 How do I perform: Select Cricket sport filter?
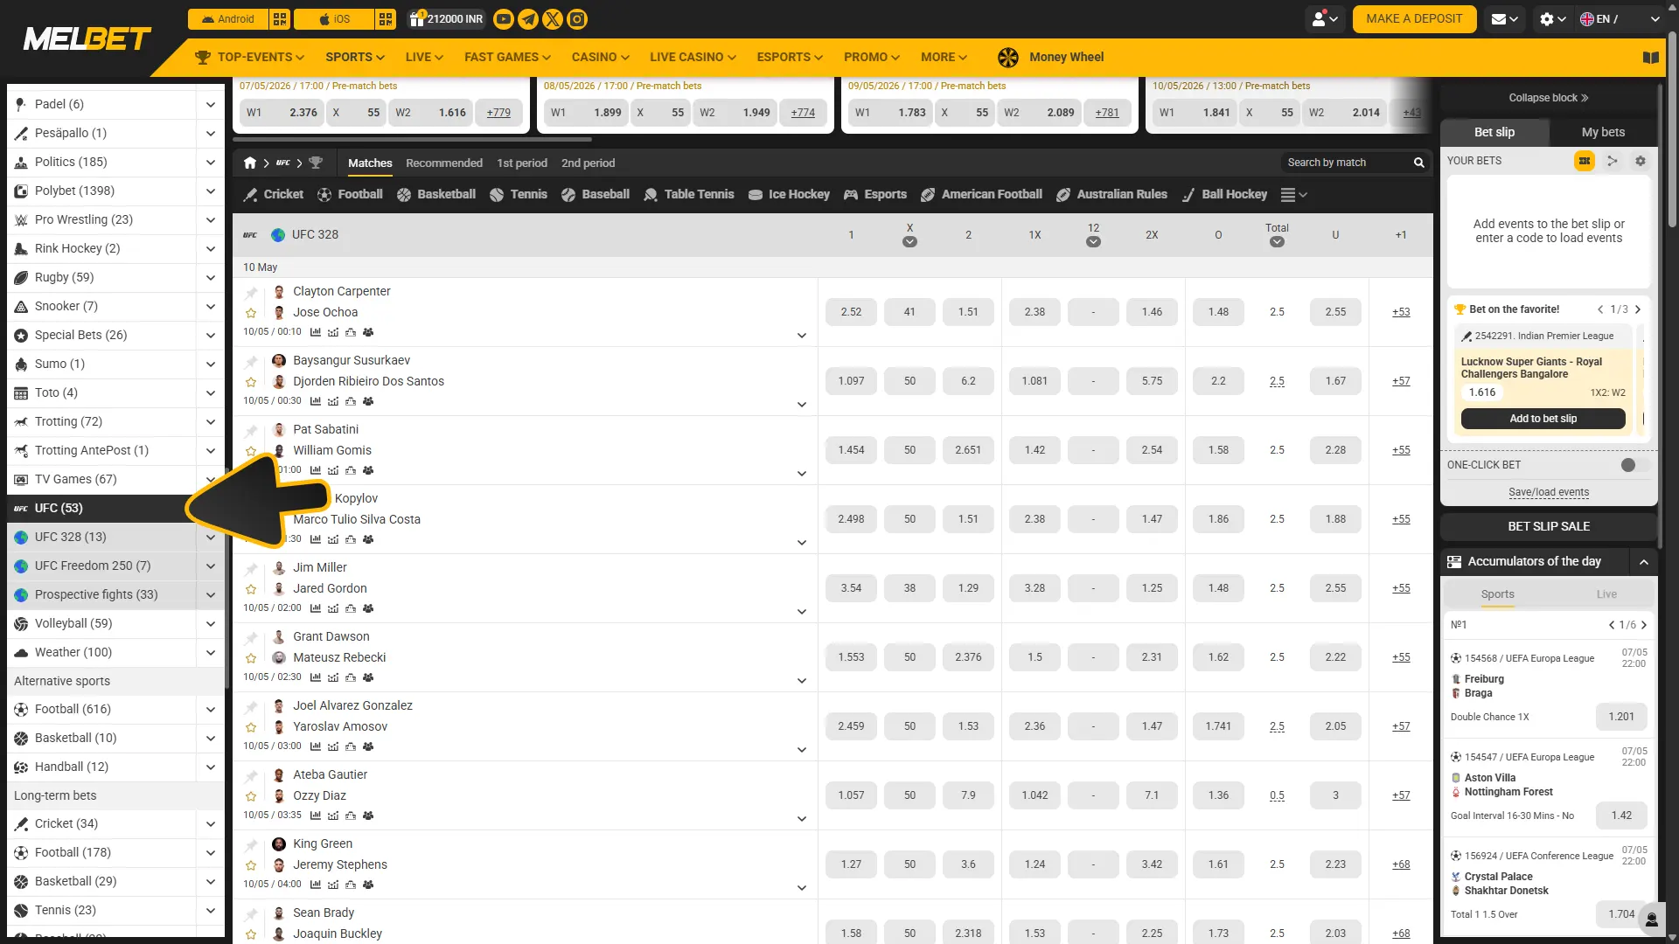pyautogui.click(x=273, y=195)
